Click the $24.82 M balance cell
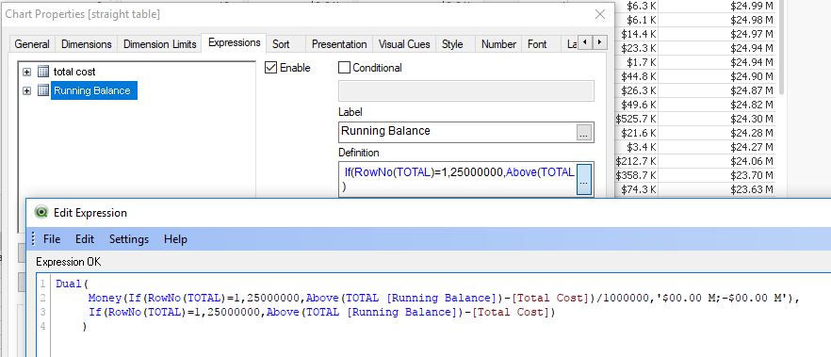 tap(752, 105)
